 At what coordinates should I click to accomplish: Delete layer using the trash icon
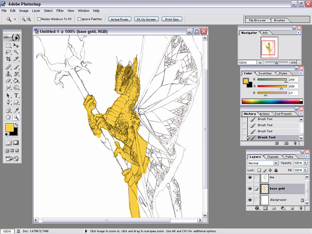point(301,208)
